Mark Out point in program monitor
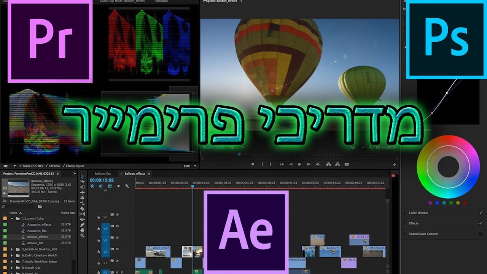Screen dimensions: 487x274 tap(271, 164)
